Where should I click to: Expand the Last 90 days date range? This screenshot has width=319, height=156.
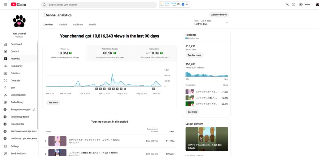[211, 23]
